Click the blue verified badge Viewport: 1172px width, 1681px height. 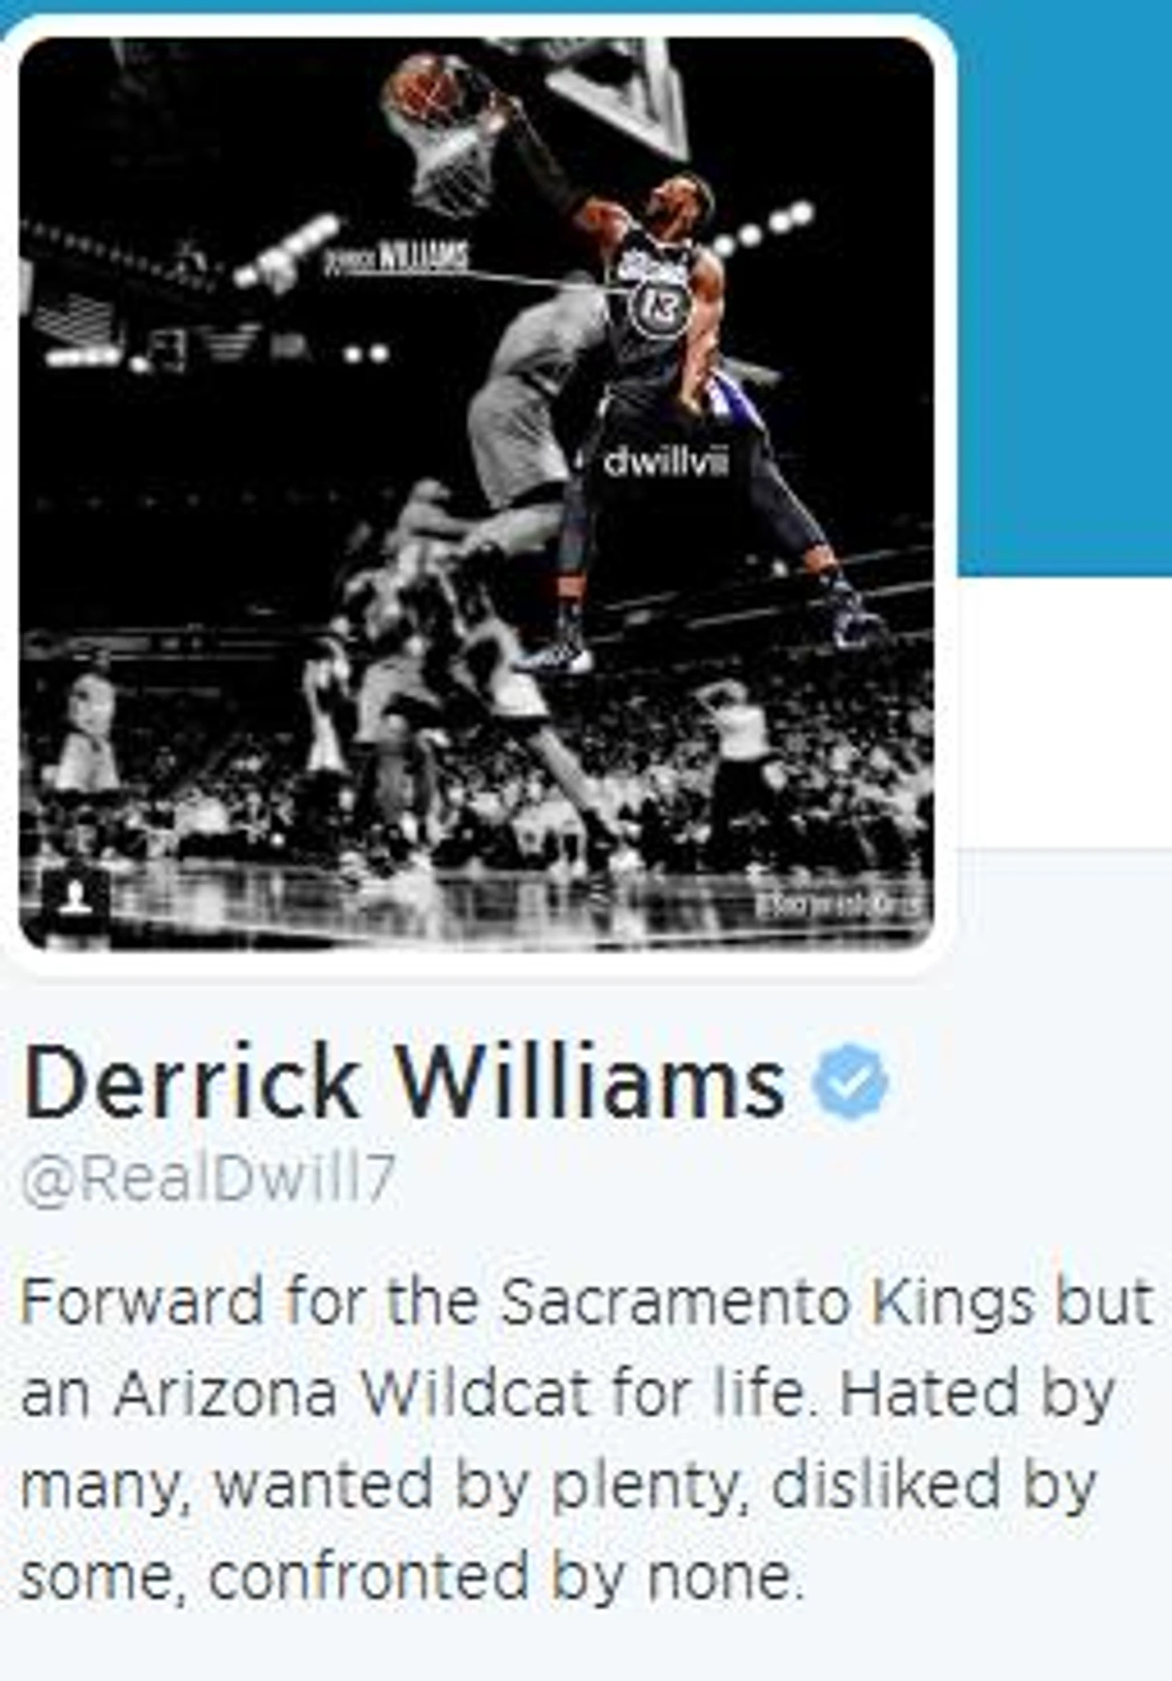(x=850, y=1083)
